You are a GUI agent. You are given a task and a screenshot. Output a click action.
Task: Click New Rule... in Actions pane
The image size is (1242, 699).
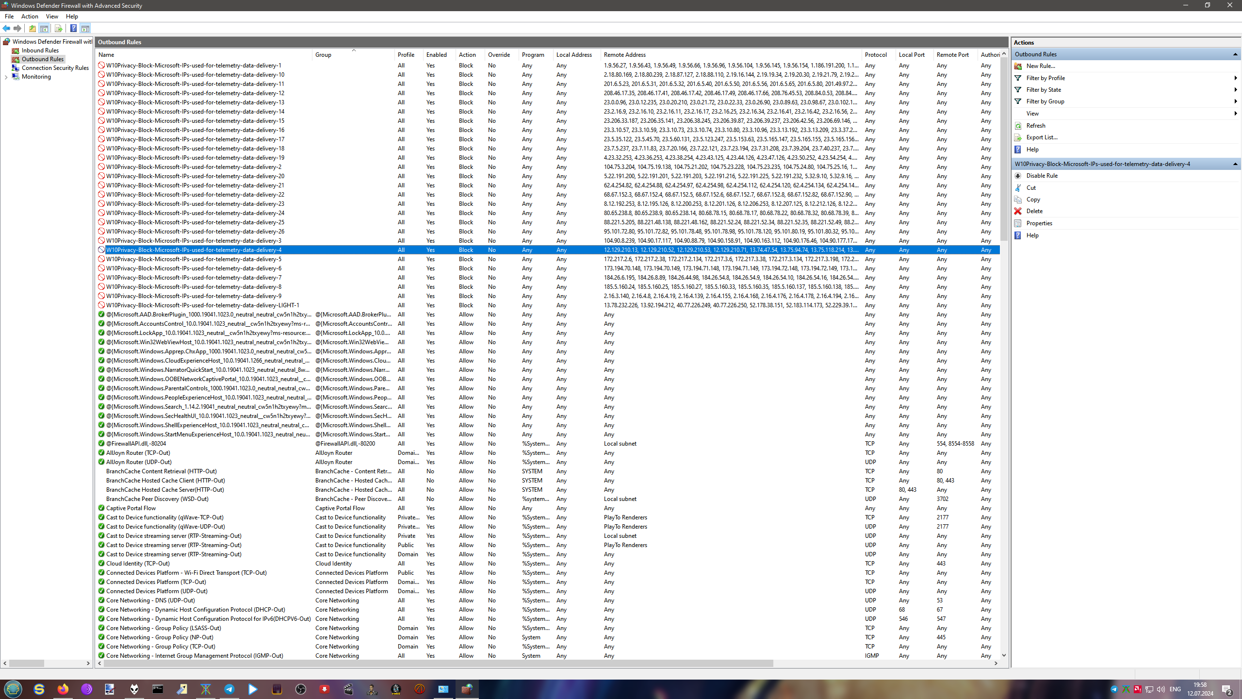point(1040,66)
